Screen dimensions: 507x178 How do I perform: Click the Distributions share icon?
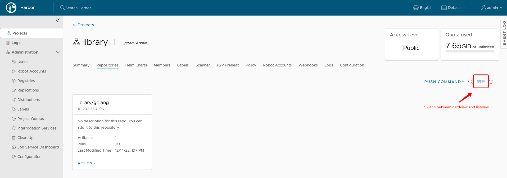point(14,100)
